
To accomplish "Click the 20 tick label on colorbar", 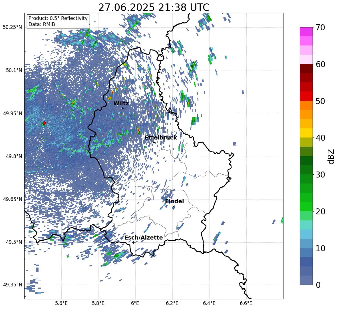I will coord(320,212).
